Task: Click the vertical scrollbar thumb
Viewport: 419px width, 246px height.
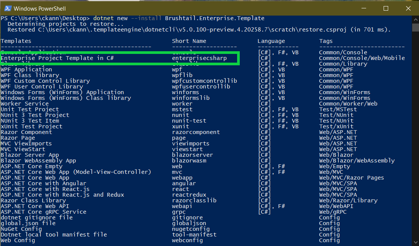Action: point(416,28)
